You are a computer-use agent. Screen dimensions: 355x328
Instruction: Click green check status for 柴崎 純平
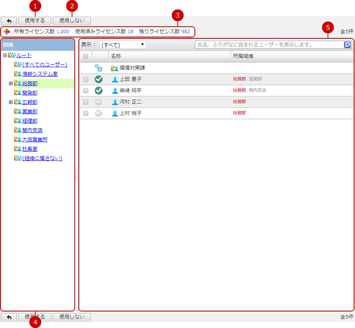[99, 91]
